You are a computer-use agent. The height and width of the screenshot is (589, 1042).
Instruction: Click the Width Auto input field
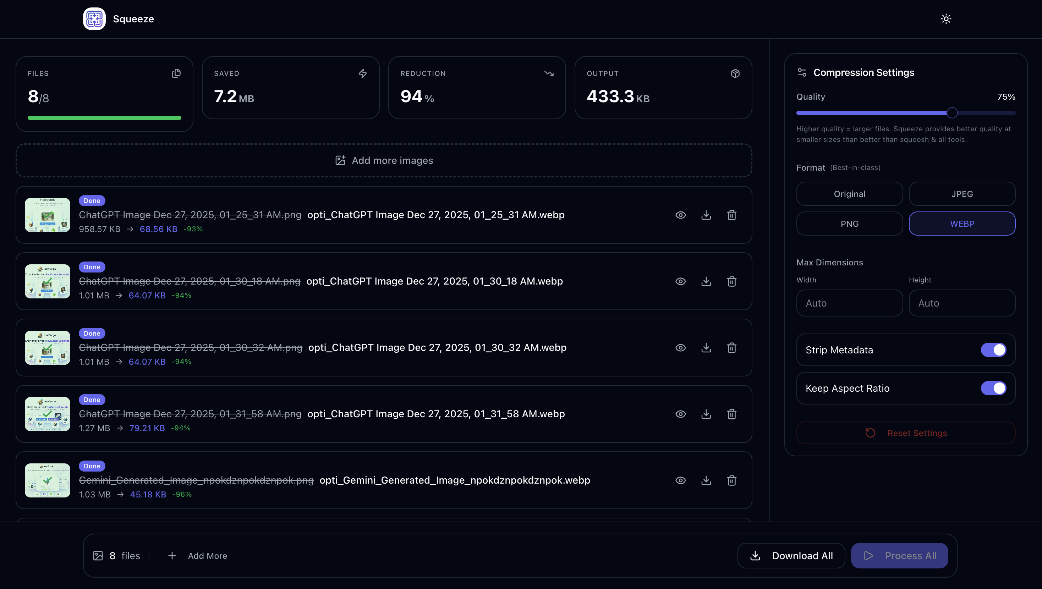(x=849, y=303)
